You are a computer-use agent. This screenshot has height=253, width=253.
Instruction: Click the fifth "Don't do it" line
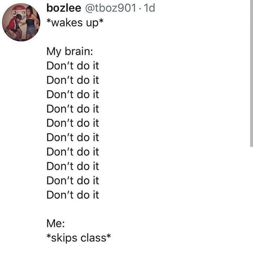click(73, 123)
